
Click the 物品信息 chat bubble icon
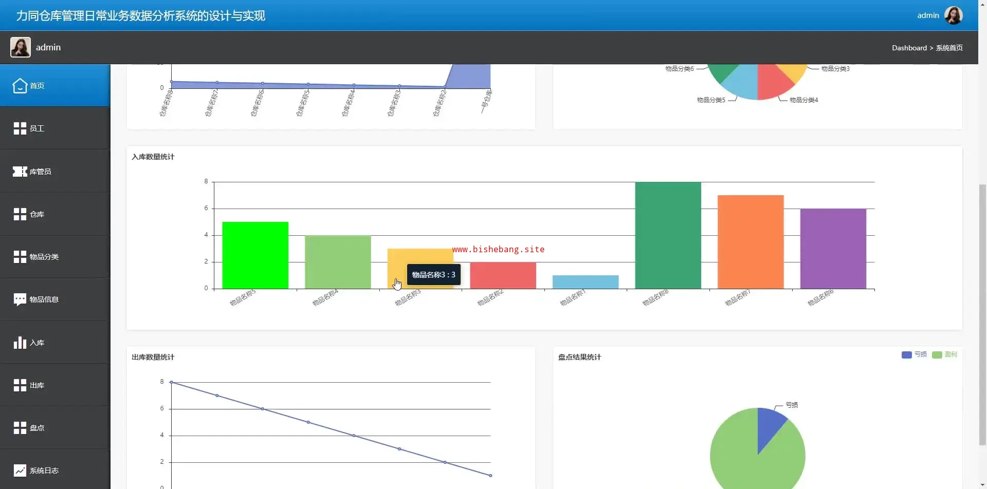20,299
